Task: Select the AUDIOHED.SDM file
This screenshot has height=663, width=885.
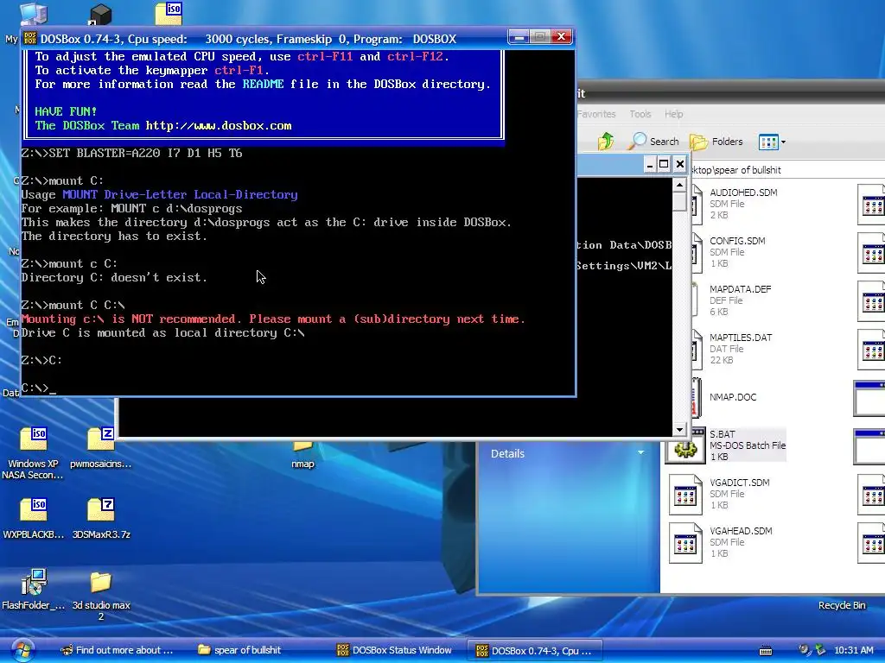Action: pyautogui.click(x=743, y=193)
